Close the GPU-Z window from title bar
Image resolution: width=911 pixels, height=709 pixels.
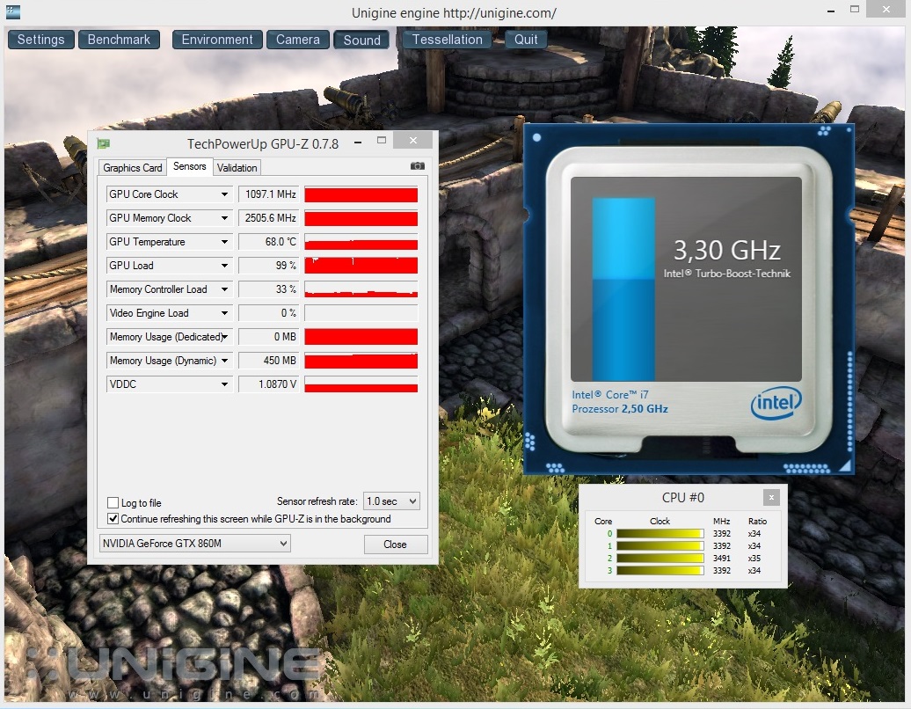pos(413,140)
